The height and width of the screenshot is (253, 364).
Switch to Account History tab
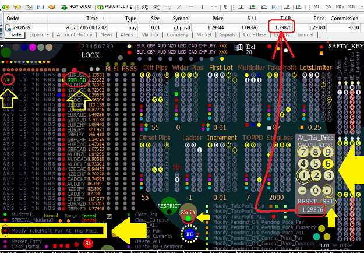[75, 34]
